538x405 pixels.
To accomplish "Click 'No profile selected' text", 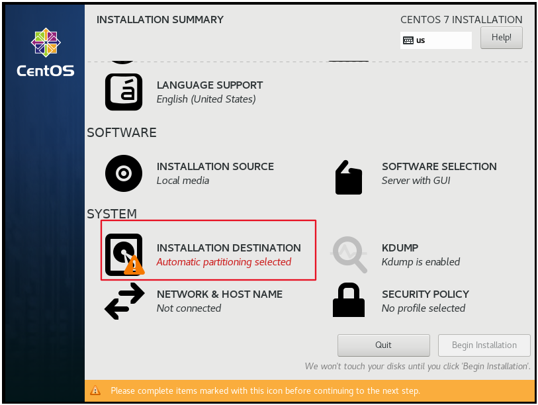I will (x=424, y=308).
